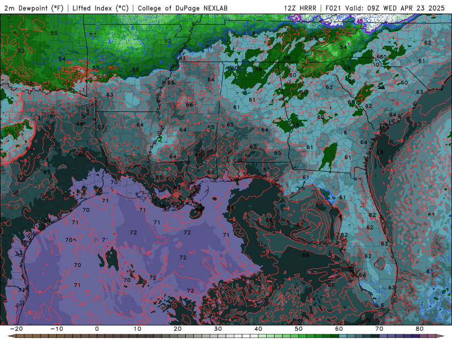Screen dimensions: 452x339
Task: Click the "2m Dewpoint (°F)" title text
Action: (x=34, y=8)
